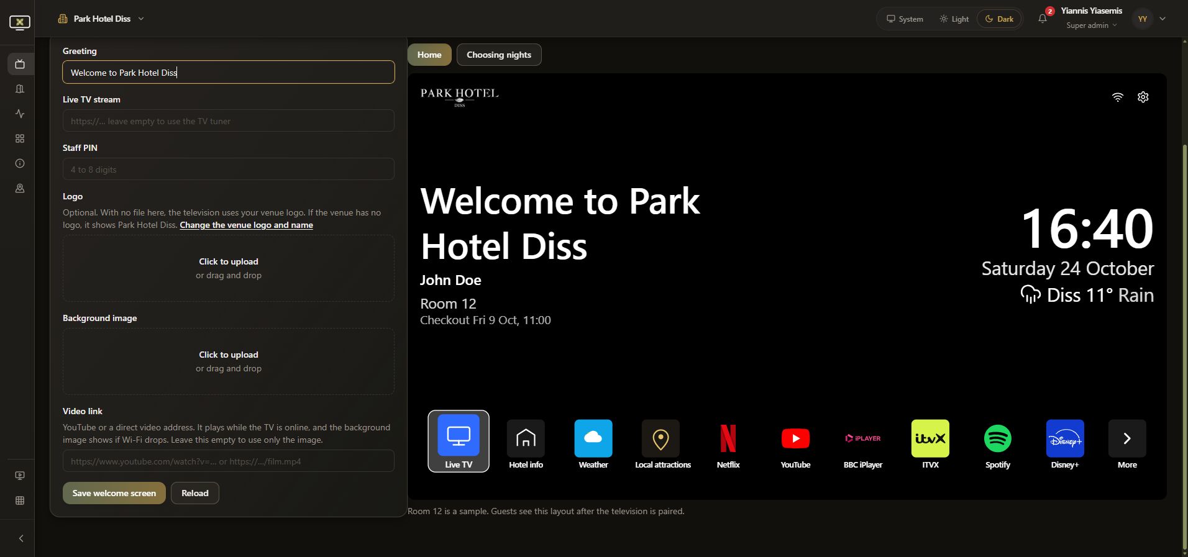Collapse the sidebar with the left chevron
1188x557 pixels.
pos(21,538)
